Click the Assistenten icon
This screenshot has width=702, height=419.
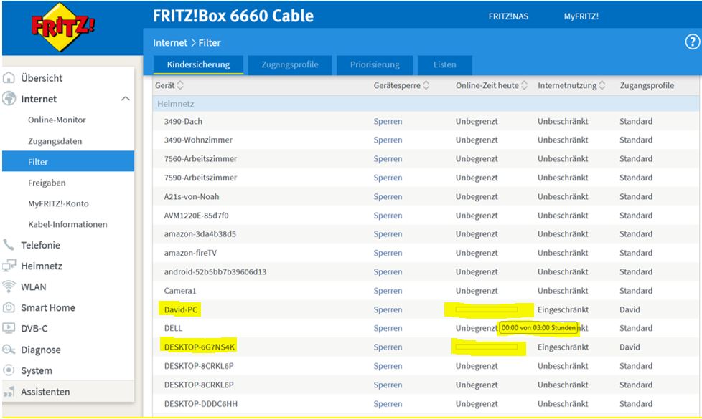click(9, 392)
